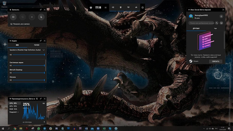The height and width of the screenshot is (131, 233).
Task: Open WhatsApp from the taskbar
Action: click(x=39, y=128)
